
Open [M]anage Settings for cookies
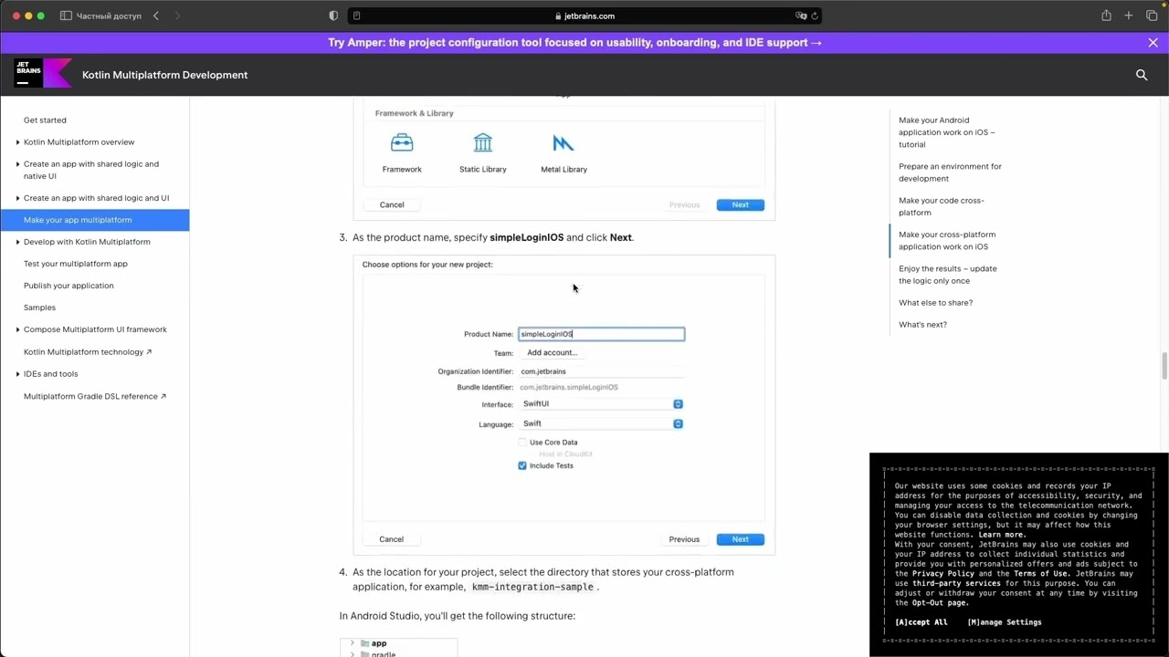pos(1004,622)
